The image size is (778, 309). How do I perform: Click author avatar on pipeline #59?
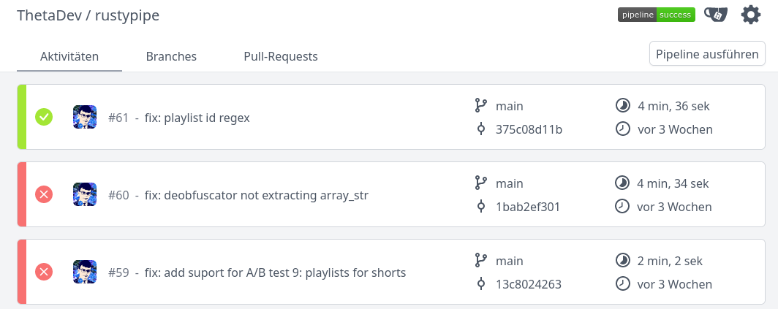85,272
